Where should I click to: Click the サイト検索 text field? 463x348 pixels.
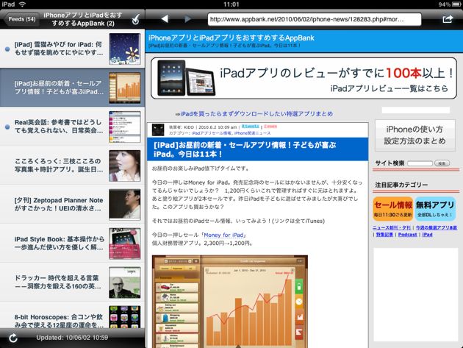point(420,163)
